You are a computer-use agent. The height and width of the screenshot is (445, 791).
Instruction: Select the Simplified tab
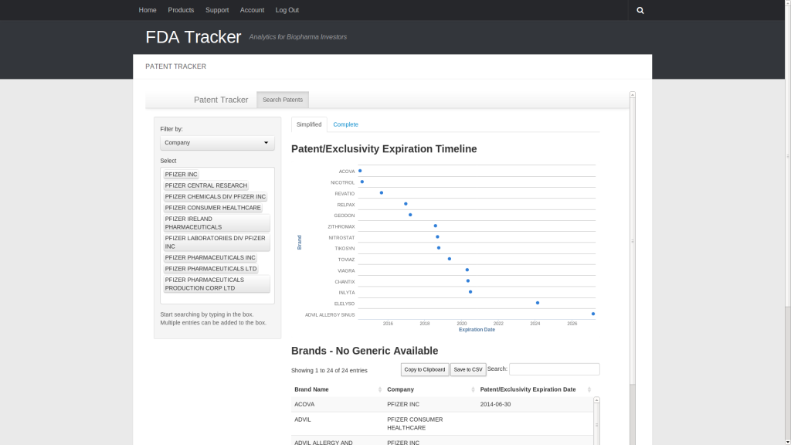coord(309,124)
